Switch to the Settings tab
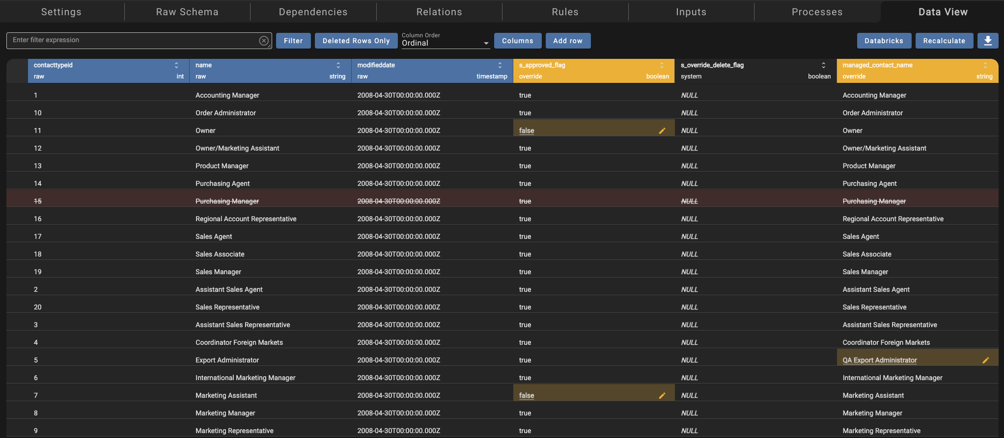This screenshot has height=438, width=1004. click(x=61, y=12)
